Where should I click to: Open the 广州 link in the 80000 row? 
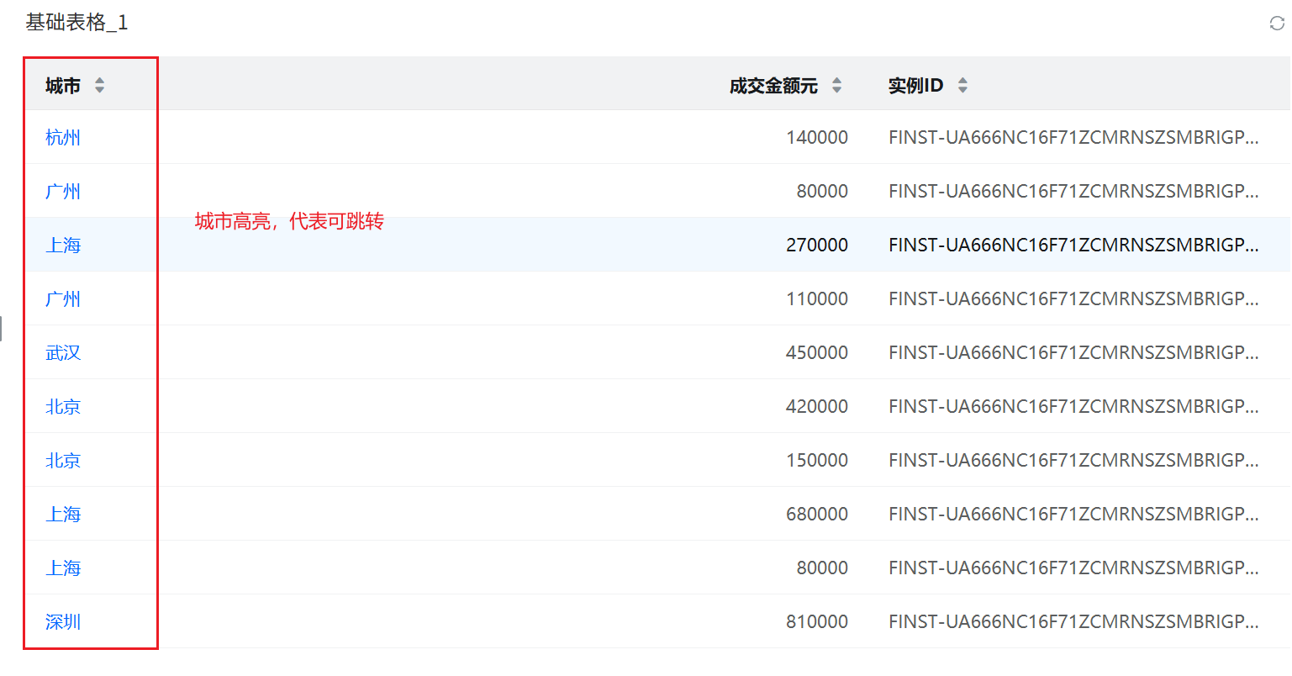pos(63,192)
